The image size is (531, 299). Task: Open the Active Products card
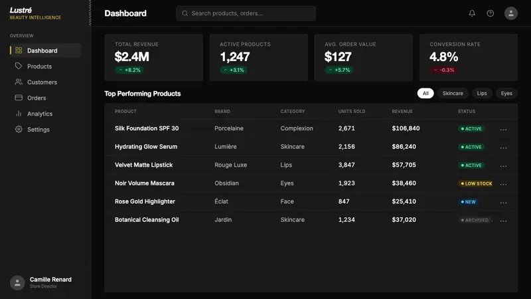[259, 57]
